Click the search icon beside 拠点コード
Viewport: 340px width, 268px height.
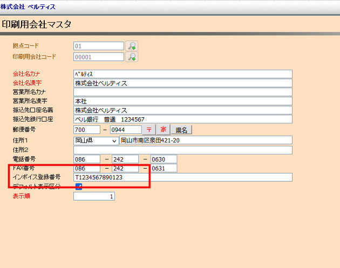click(131, 46)
